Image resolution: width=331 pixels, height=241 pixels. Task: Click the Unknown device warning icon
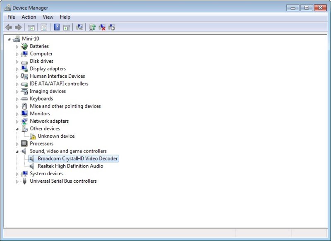(x=33, y=136)
